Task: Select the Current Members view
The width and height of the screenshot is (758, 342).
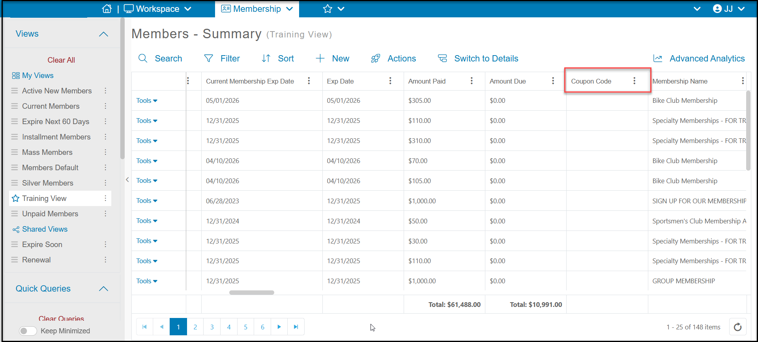Action: (x=51, y=106)
